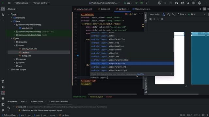This screenshot has height=117, width=209.
Task: Switch to MainActivity.java editor tab
Action: click(x=141, y=9)
